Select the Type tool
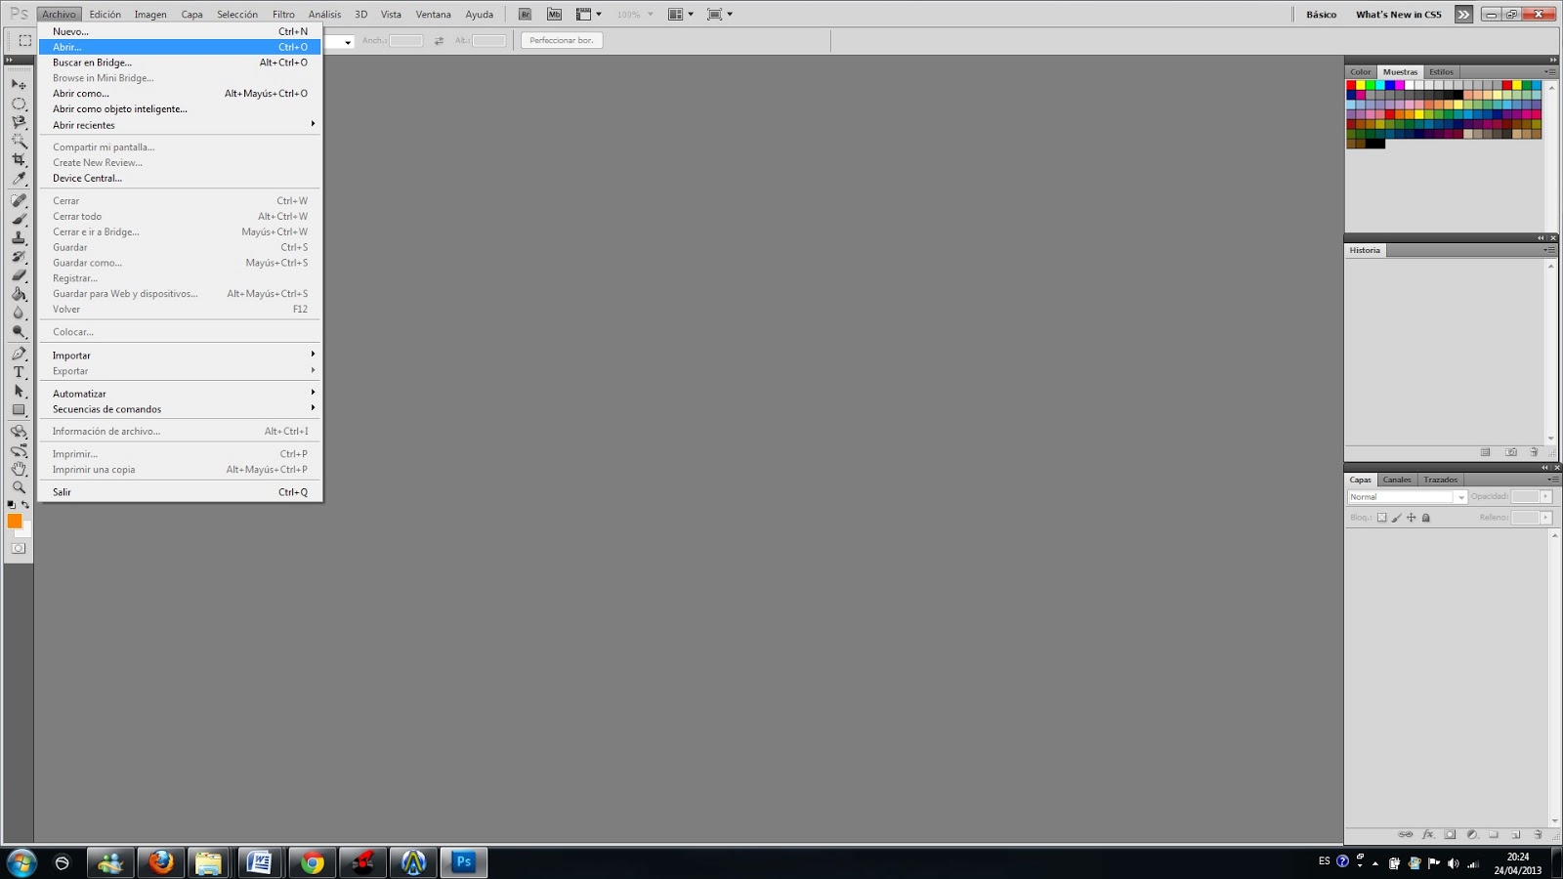 [19, 372]
